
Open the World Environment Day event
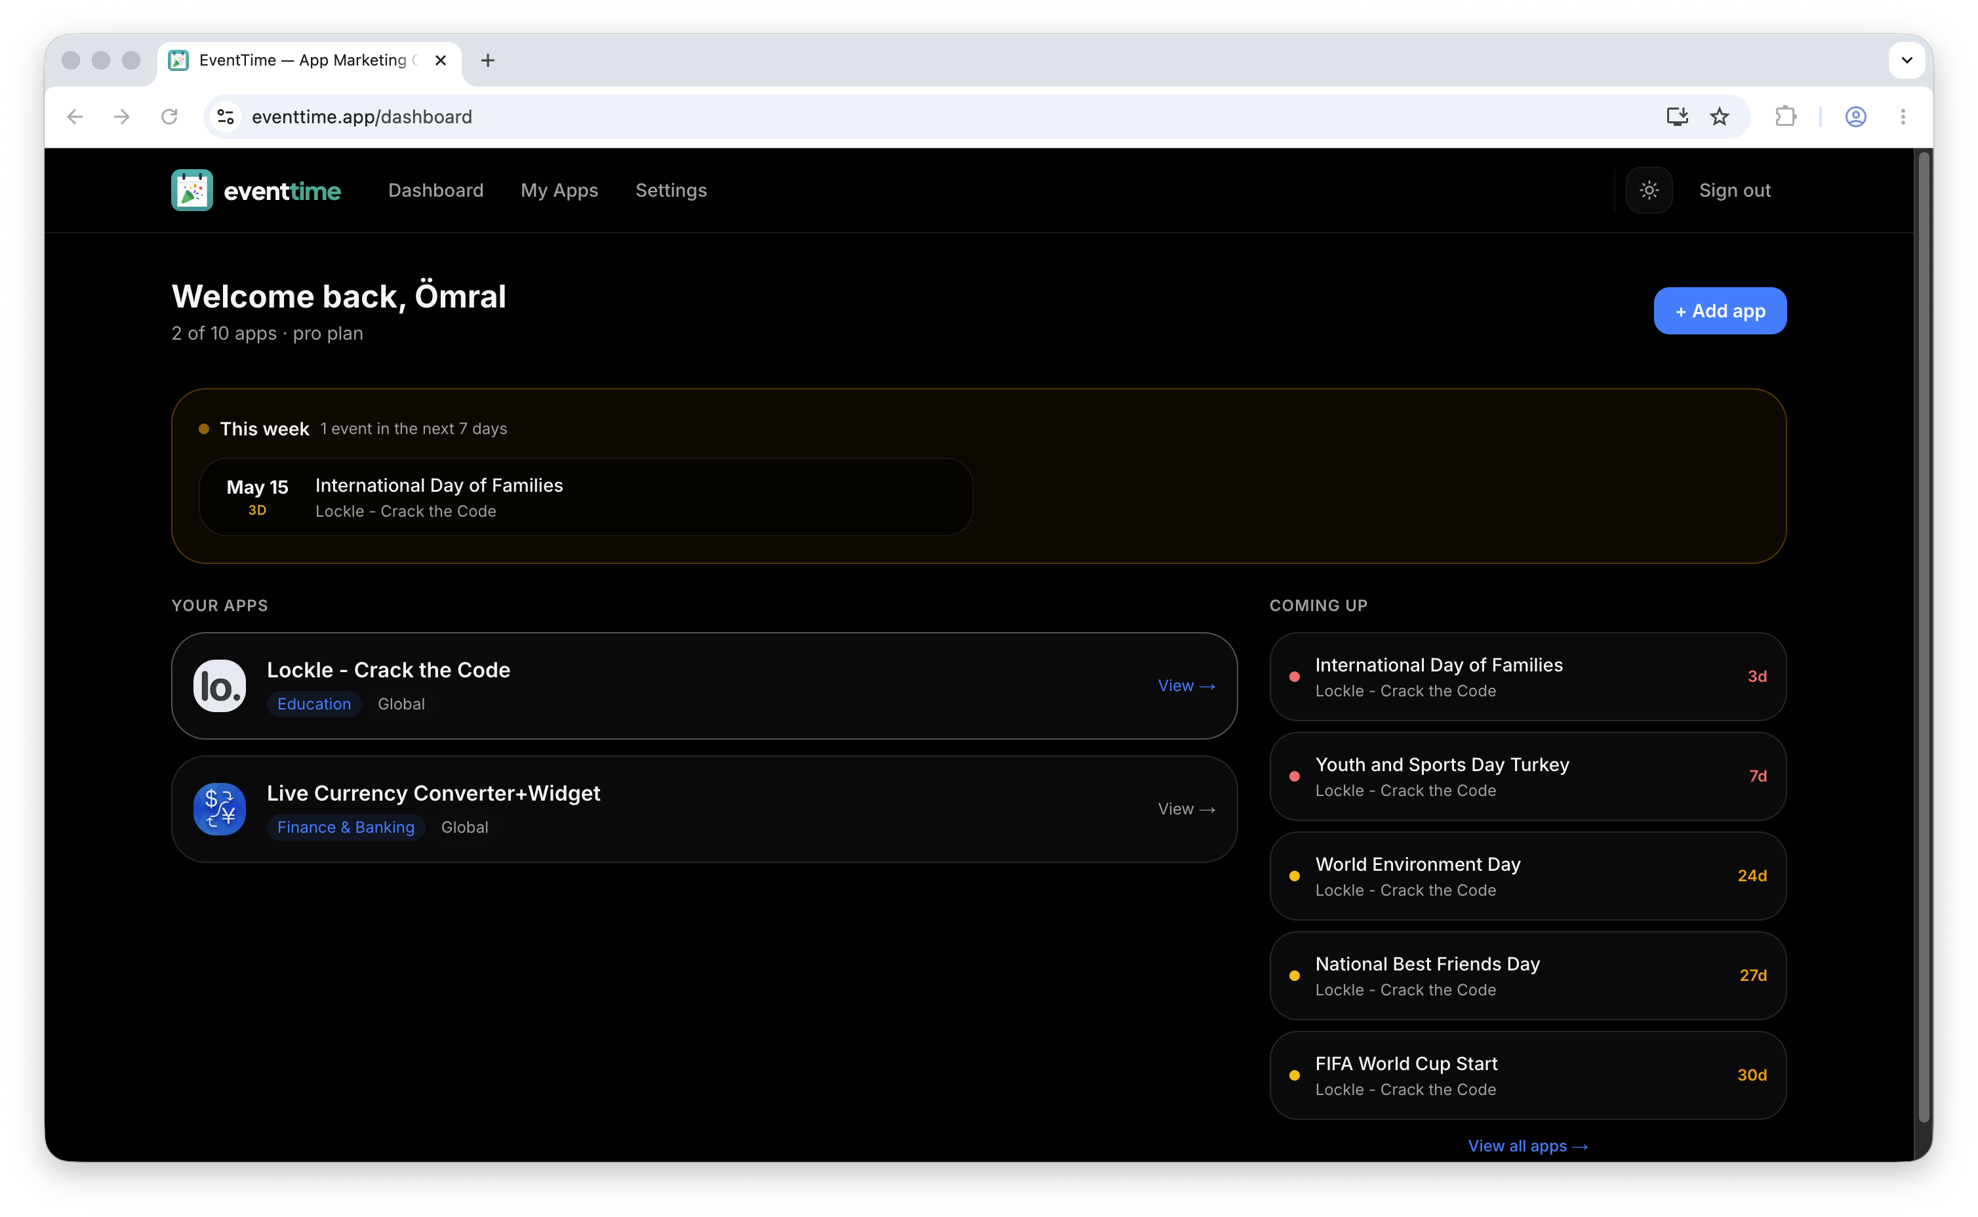[1527, 876]
